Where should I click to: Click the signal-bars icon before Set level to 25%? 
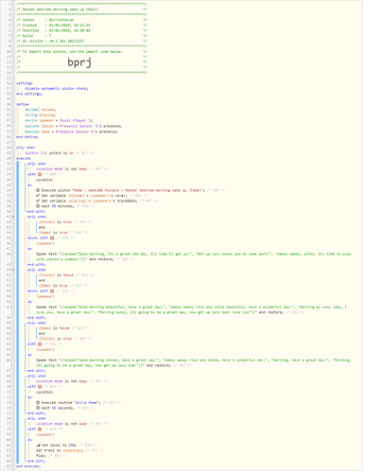38,446
